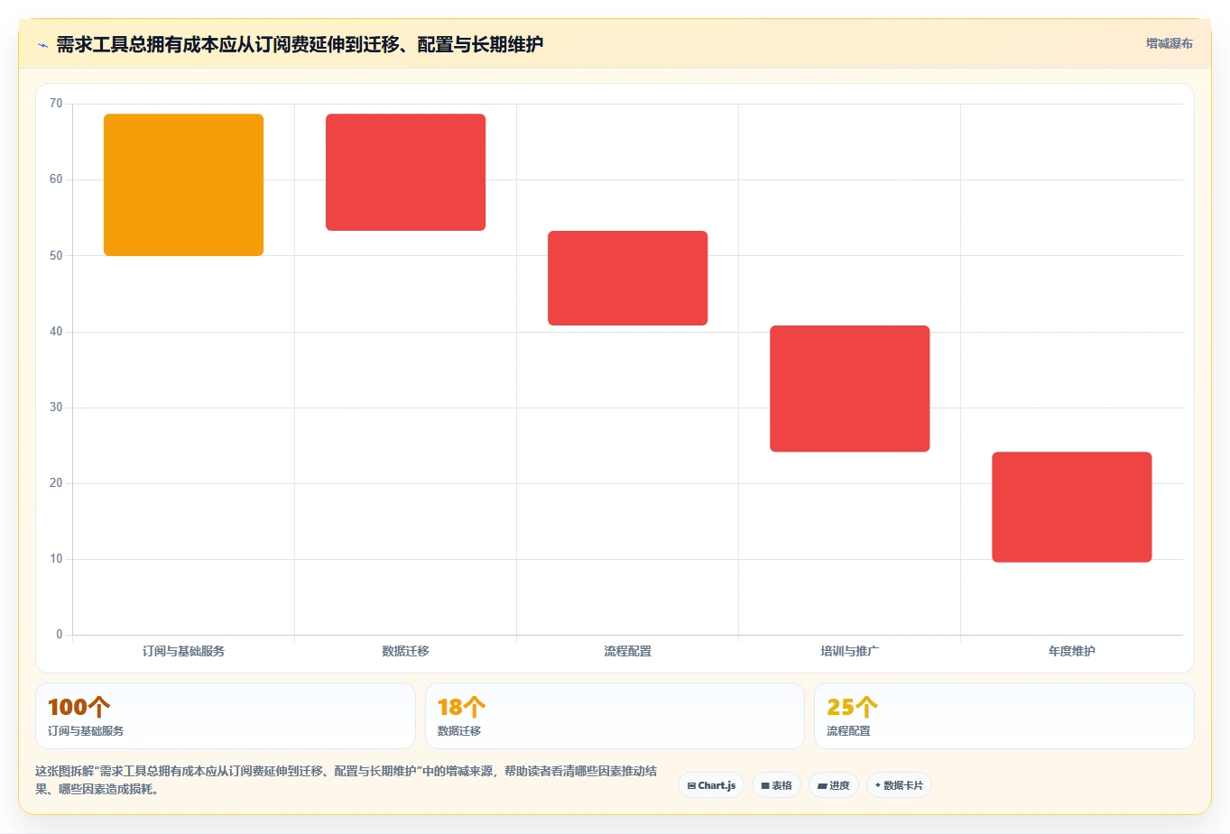The width and height of the screenshot is (1230, 834).
Task: Click the 培训与推广 x-axis label
Action: [x=849, y=651]
